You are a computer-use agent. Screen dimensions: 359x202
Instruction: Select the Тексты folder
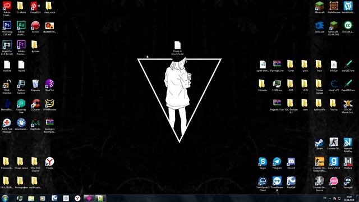334,104
